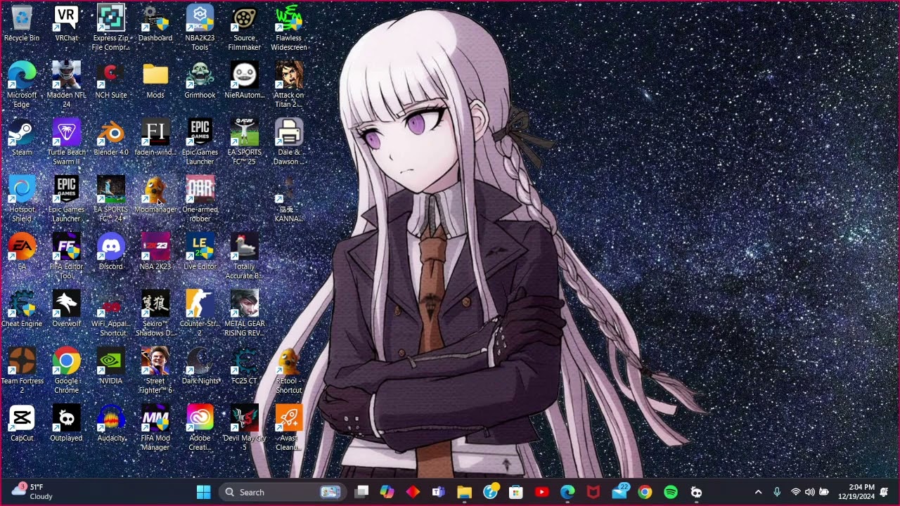Open the CapCut desktop shortcut
900x506 pixels.
[22, 423]
